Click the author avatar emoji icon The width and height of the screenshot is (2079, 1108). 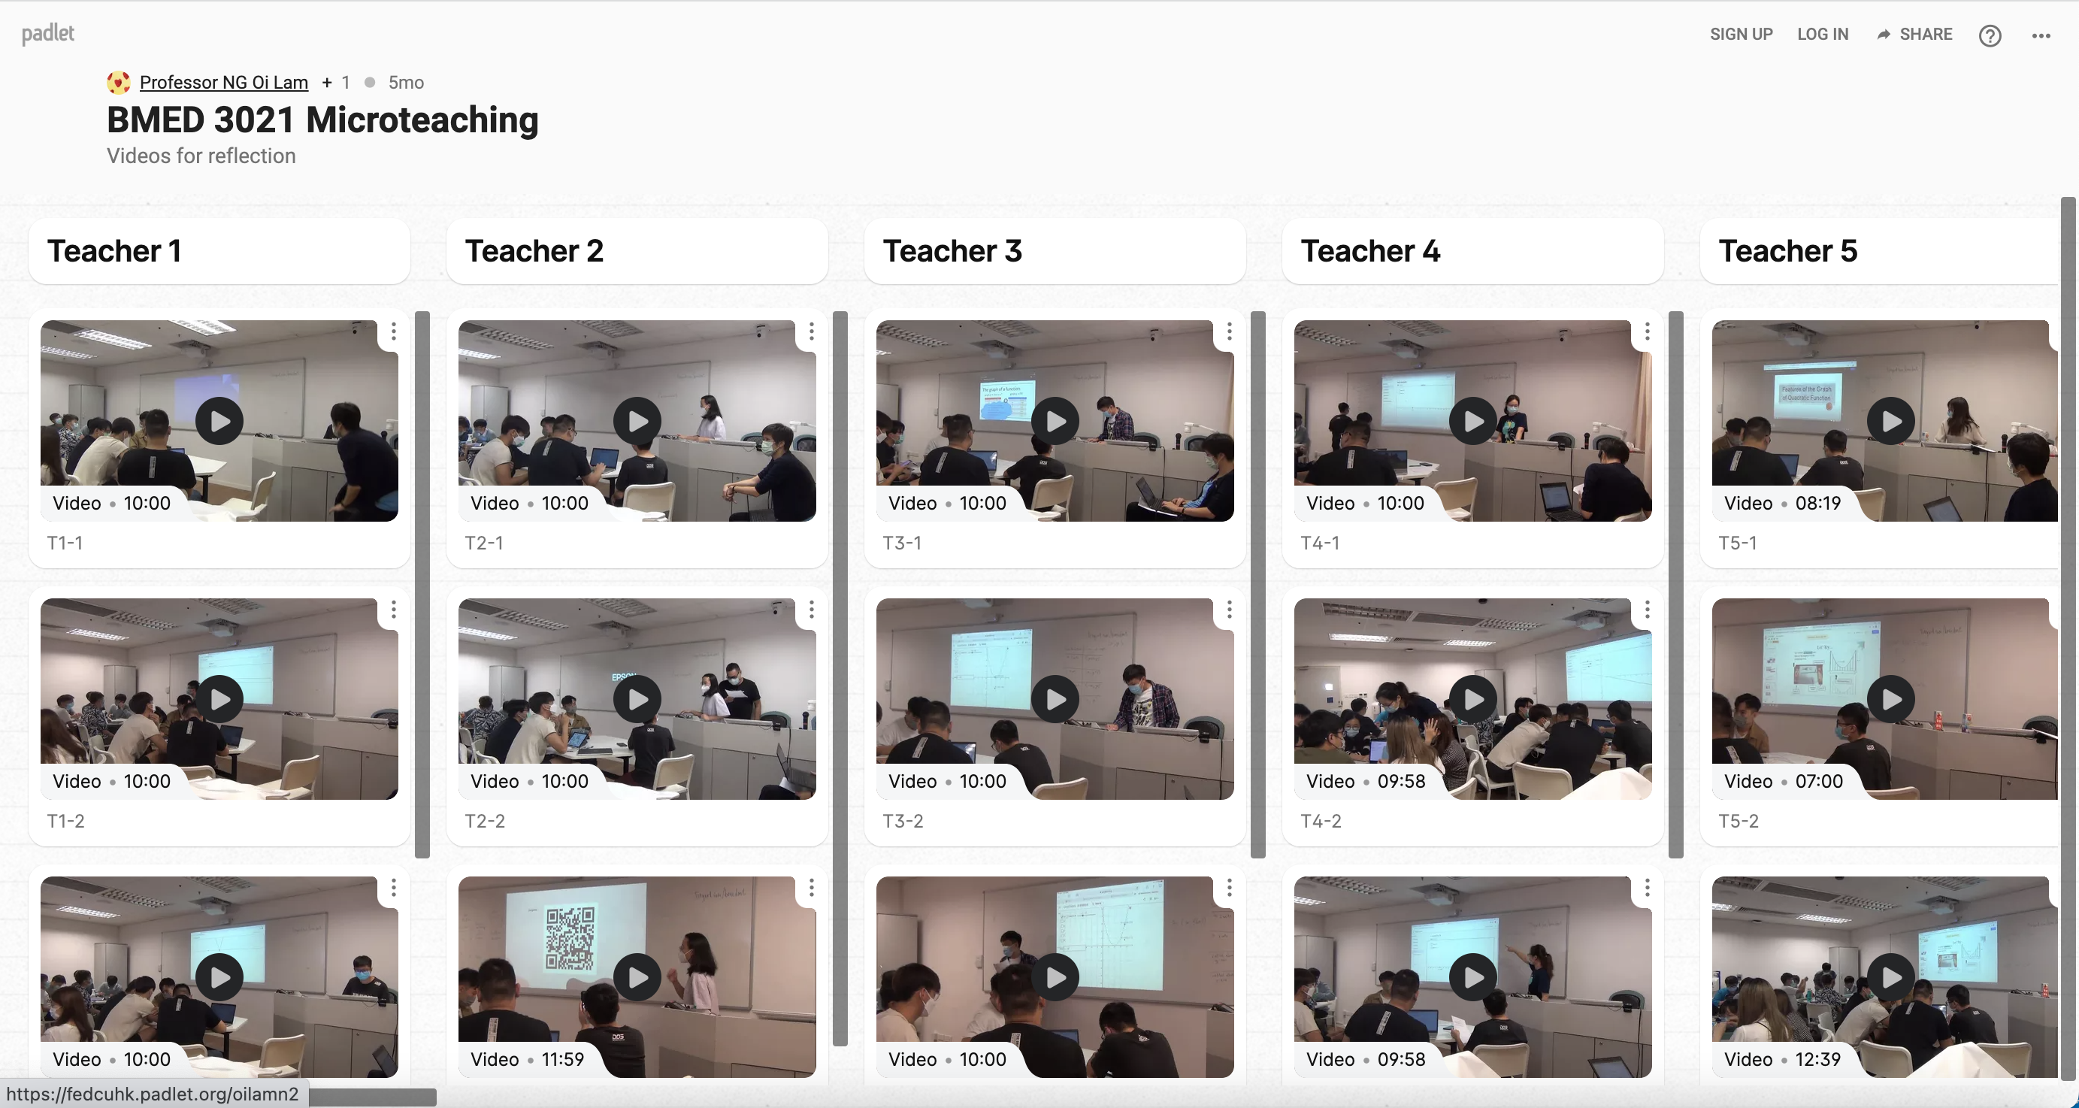(118, 83)
